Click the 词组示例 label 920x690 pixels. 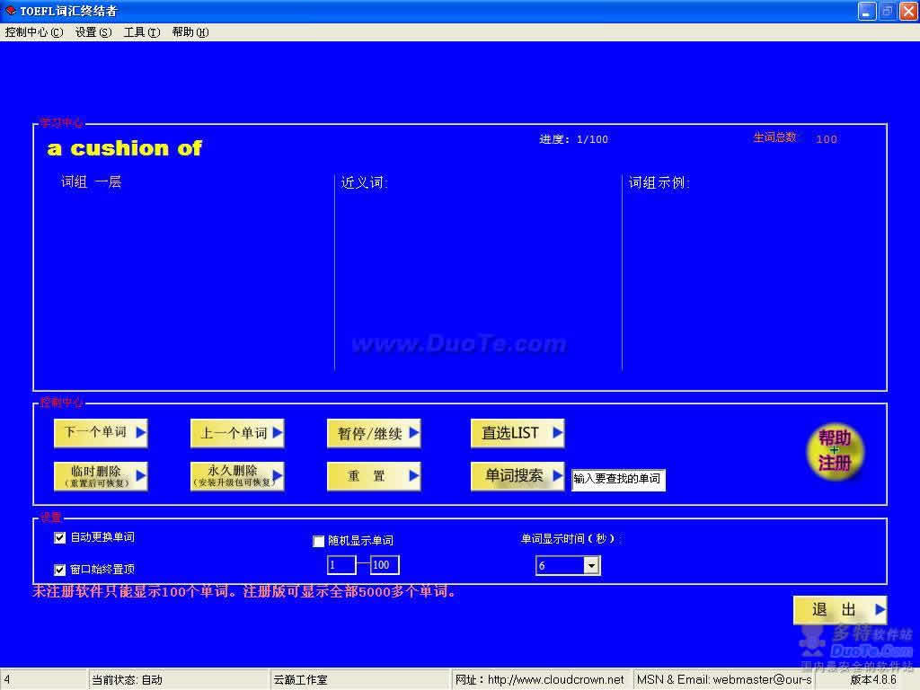(x=659, y=182)
